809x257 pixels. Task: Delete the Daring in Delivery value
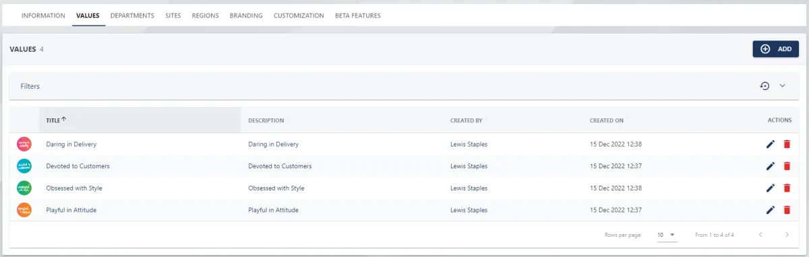point(787,144)
